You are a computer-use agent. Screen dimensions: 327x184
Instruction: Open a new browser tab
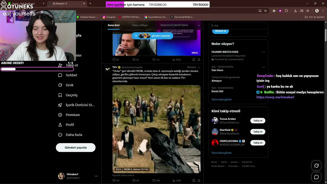[90, 4]
